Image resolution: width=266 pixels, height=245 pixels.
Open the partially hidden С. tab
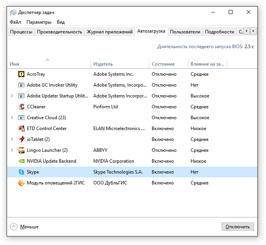pos(240,32)
